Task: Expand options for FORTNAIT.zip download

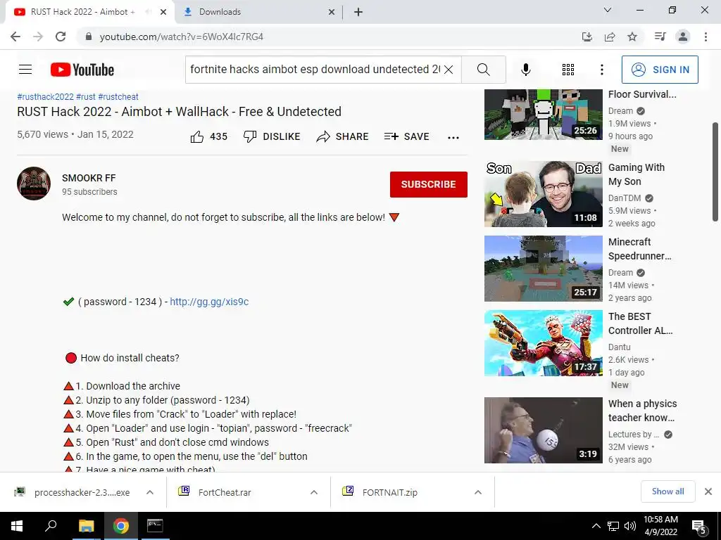Action: click(x=478, y=492)
